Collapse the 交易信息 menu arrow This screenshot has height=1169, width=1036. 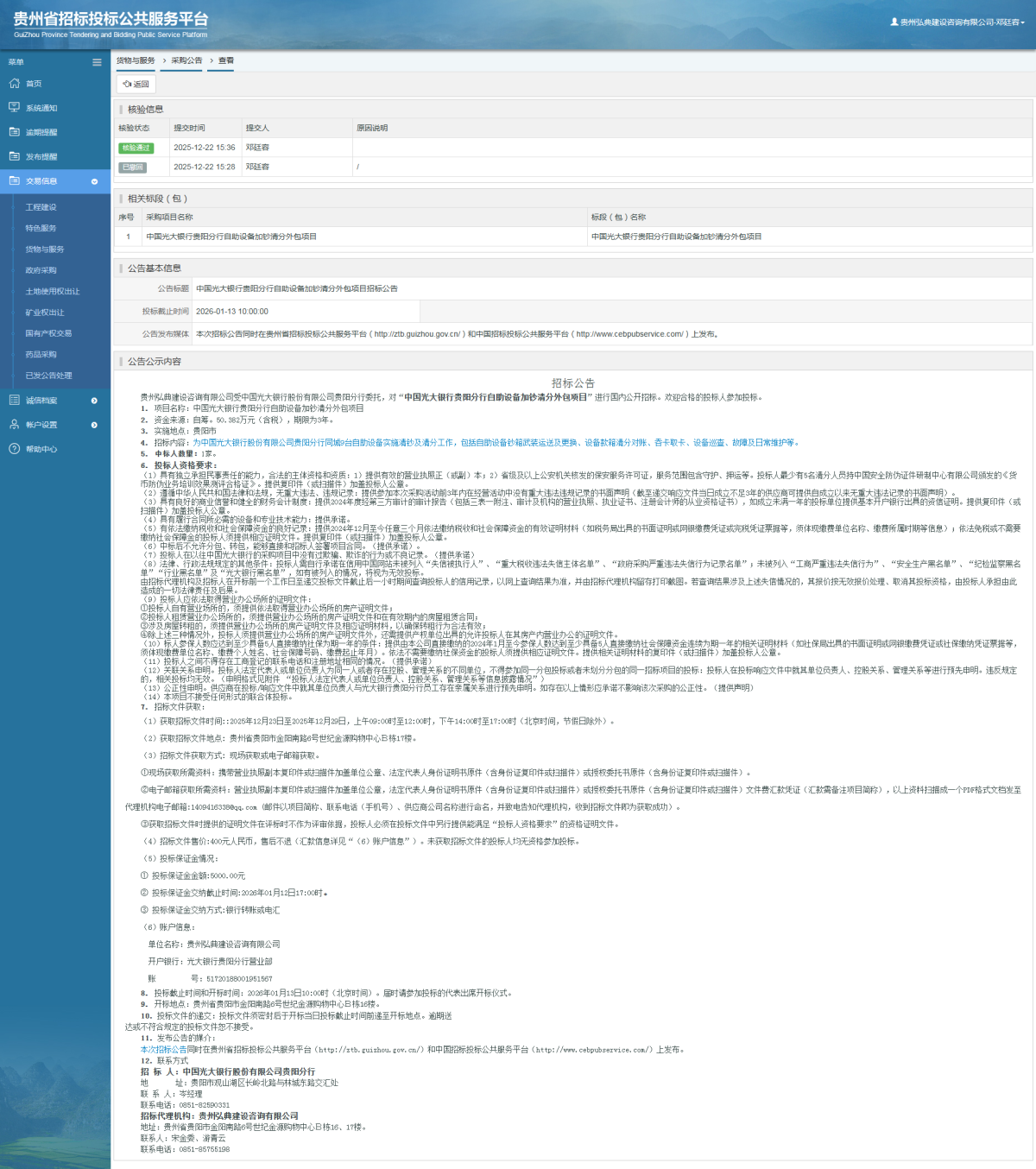pyautogui.click(x=94, y=181)
